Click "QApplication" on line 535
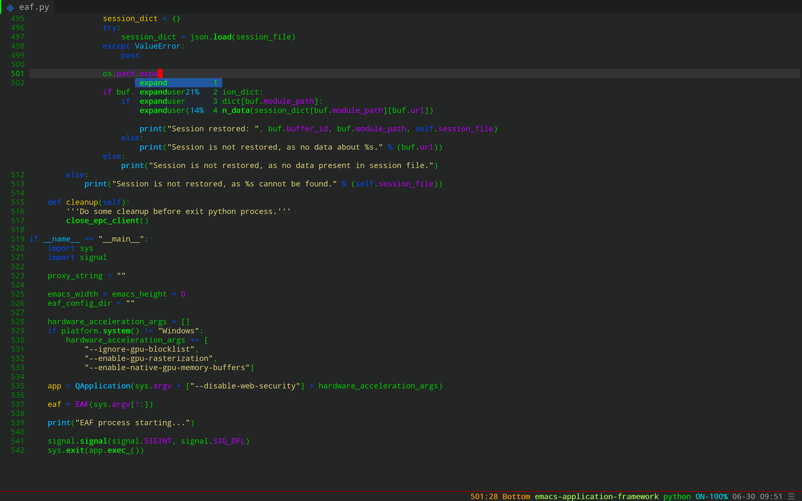The width and height of the screenshot is (802, 501). pos(103,386)
